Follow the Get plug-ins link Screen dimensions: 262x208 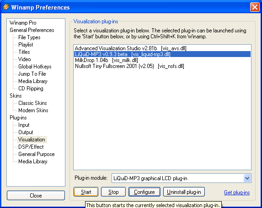[x=237, y=192]
